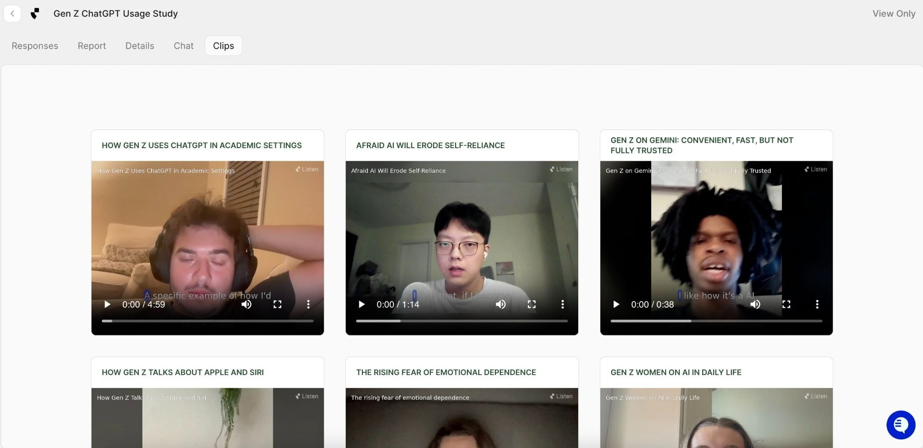Click Listen on the Gemini clip
Viewport: 923px width, 448px height.
click(x=816, y=169)
